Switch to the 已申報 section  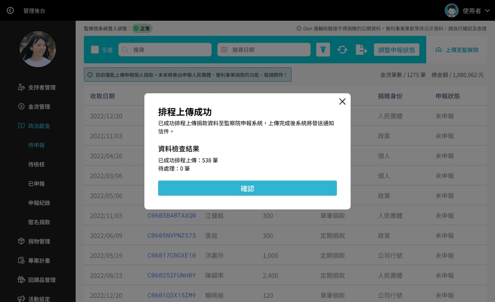coord(38,183)
